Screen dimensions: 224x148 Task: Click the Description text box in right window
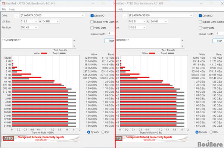click(x=148, y=43)
